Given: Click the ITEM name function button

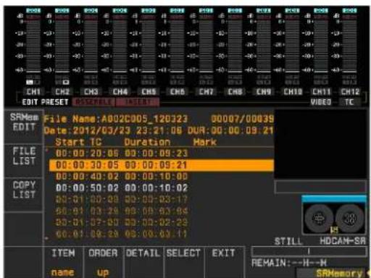Looking at the screenshot, I should [63, 262].
